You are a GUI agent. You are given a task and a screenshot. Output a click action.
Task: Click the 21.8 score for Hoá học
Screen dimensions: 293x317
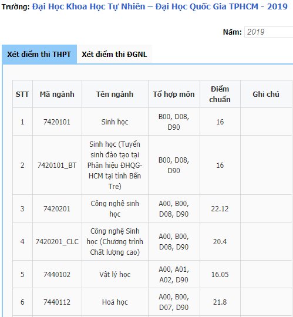(220, 302)
